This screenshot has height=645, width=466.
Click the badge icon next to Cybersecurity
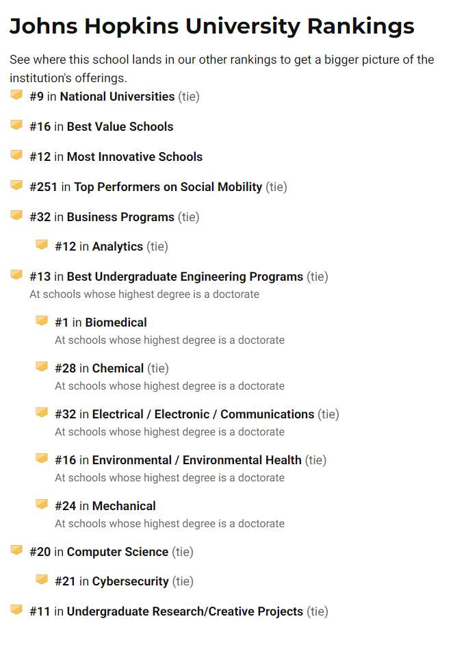(x=42, y=579)
